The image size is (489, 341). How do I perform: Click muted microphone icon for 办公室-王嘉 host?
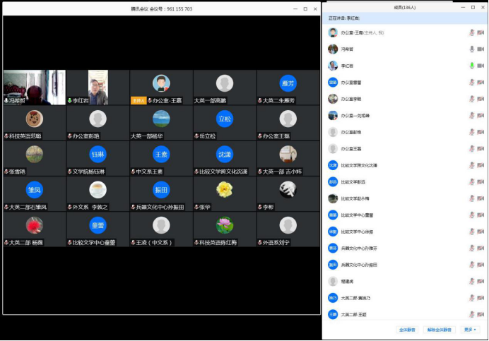[471, 32]
